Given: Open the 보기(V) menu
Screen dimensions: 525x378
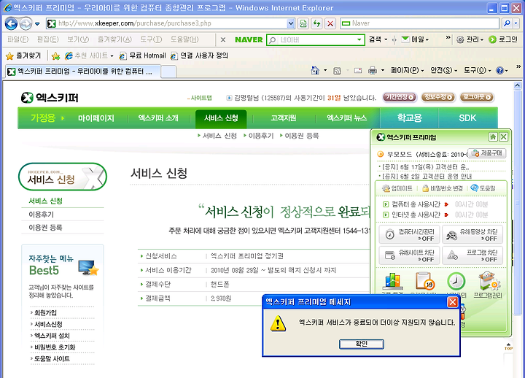Looking at the screenshot, I should [78, 39].
